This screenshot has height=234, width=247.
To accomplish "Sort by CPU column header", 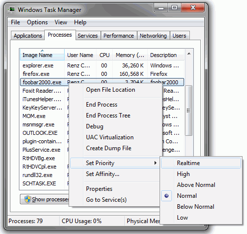I will (x=104, y=55).
